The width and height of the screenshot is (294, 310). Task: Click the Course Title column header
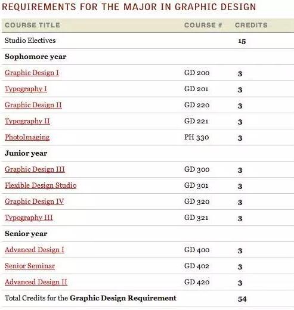(32, 25)
